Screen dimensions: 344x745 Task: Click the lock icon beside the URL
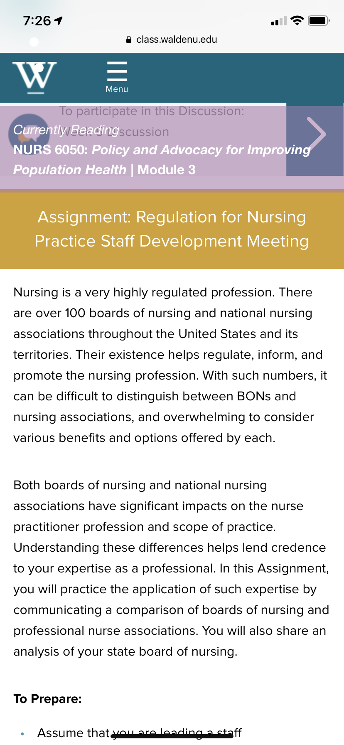click(x=129, y=39)
